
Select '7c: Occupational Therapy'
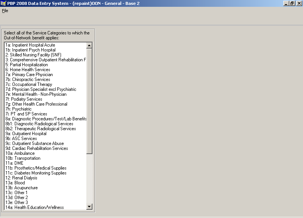coord(45,84)
